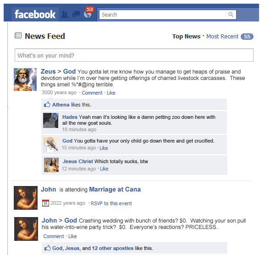Click the calendar icon near 2022 years ago
265x255 pixels.
click(45, 203)
